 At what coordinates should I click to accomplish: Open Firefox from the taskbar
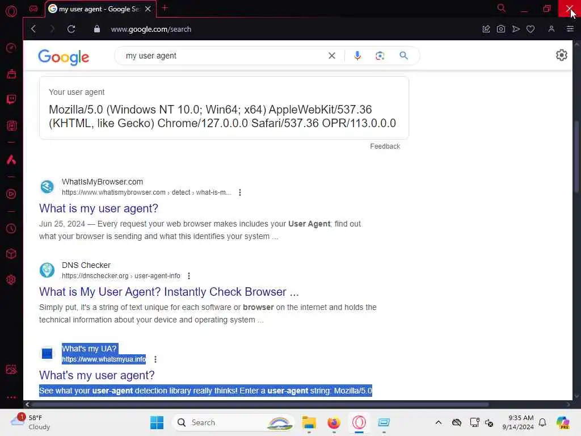(x=334, y=422)
